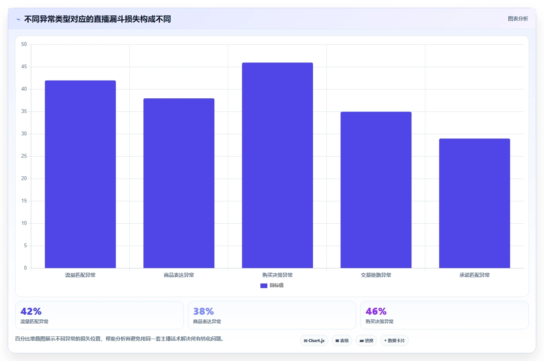Screen dimensions: 544x361
Task: Click the square icon in the 表格 chip
Action: point(337,341)
